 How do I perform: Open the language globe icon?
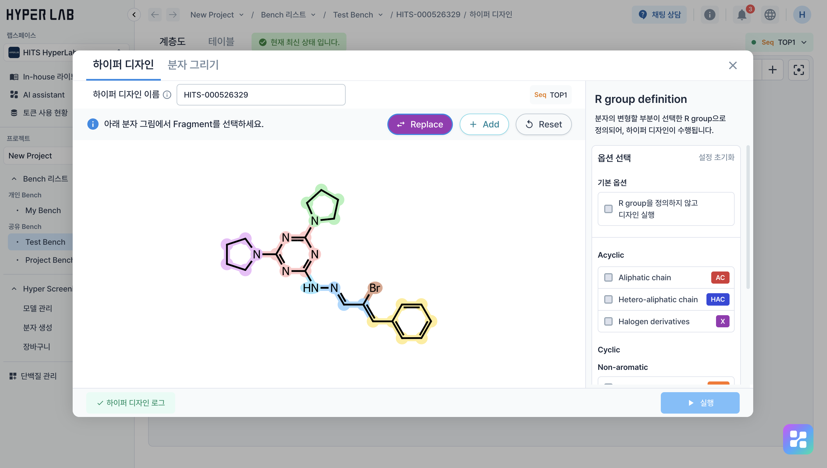point(770,15)
